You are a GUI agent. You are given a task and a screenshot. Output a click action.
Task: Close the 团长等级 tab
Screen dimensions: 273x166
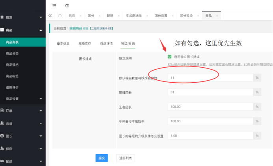click(198, 16)
